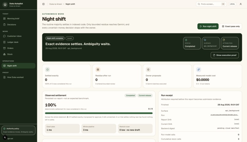
Task: Click the Completed badge in Observed settlement
Action: (130, 95)
